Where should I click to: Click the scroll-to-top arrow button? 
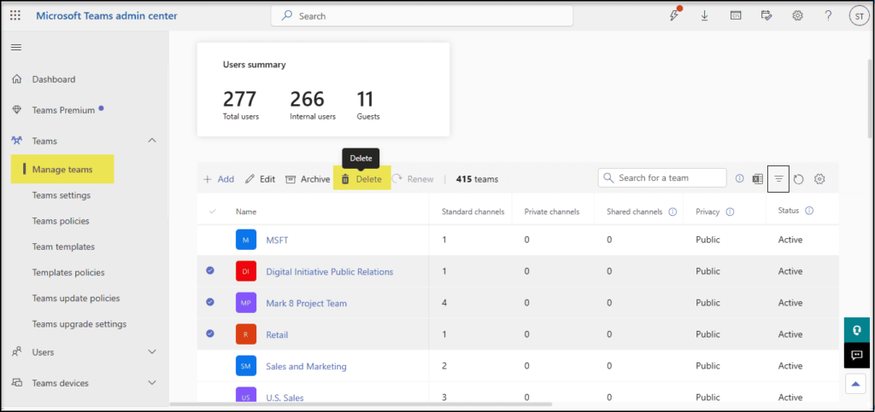(856, 384)
